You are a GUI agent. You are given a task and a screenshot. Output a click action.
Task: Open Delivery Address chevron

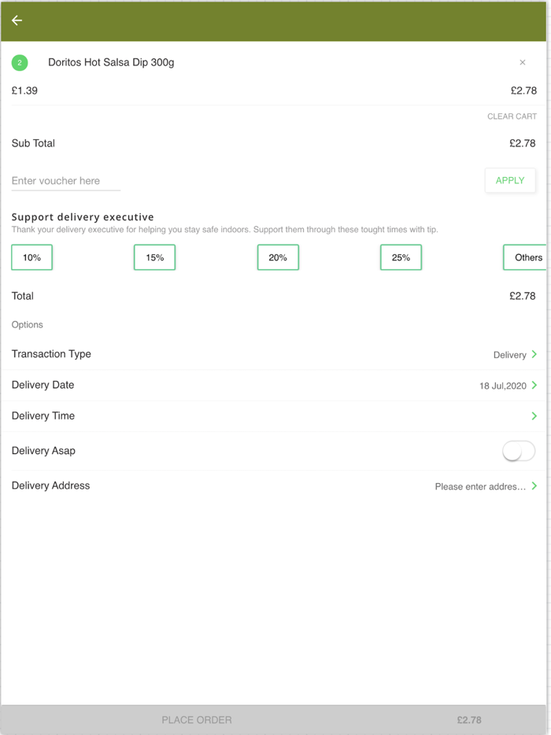coord(534,486)
